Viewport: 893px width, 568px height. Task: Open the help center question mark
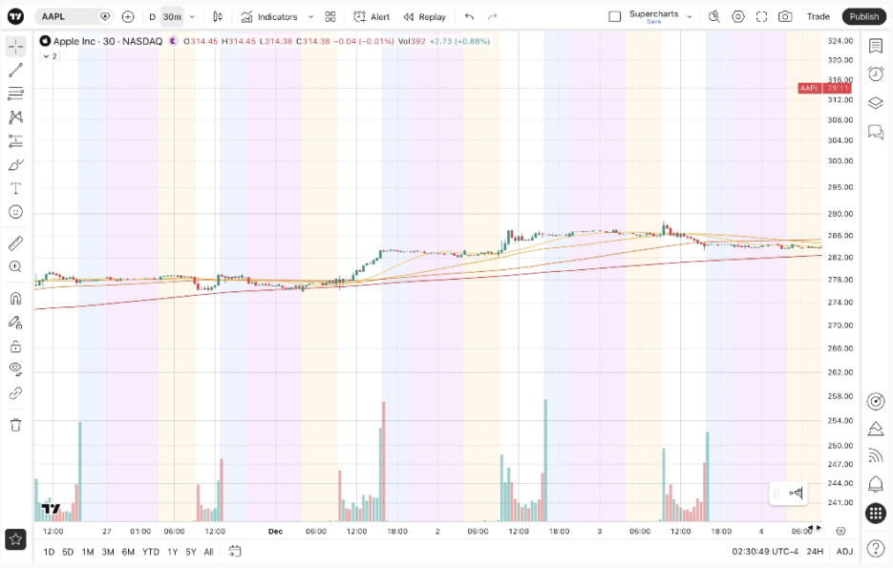point(876,549)
